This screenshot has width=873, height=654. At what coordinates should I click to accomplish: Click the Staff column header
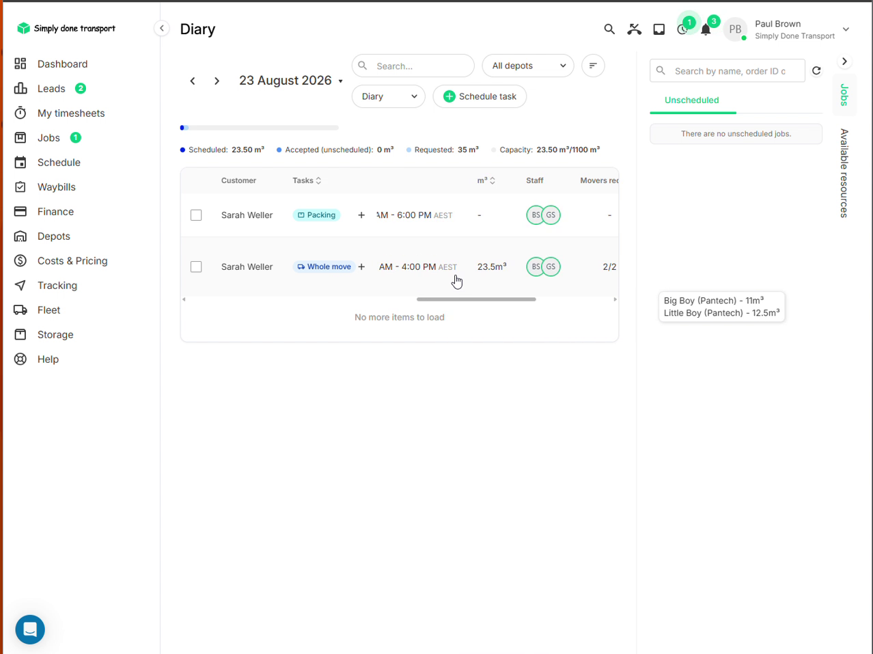pos(535,180)
